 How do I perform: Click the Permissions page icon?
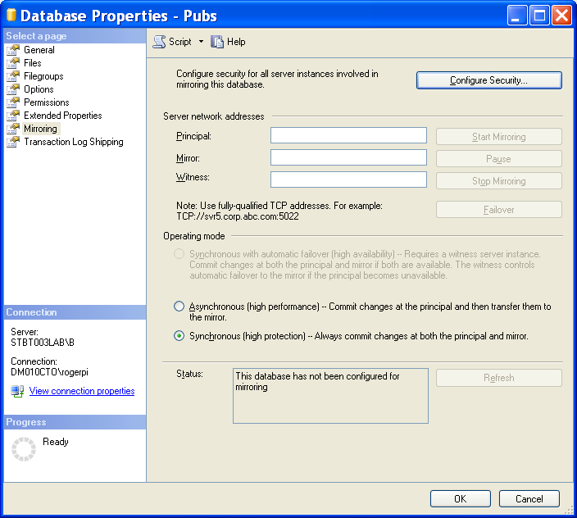coord(13,102)
